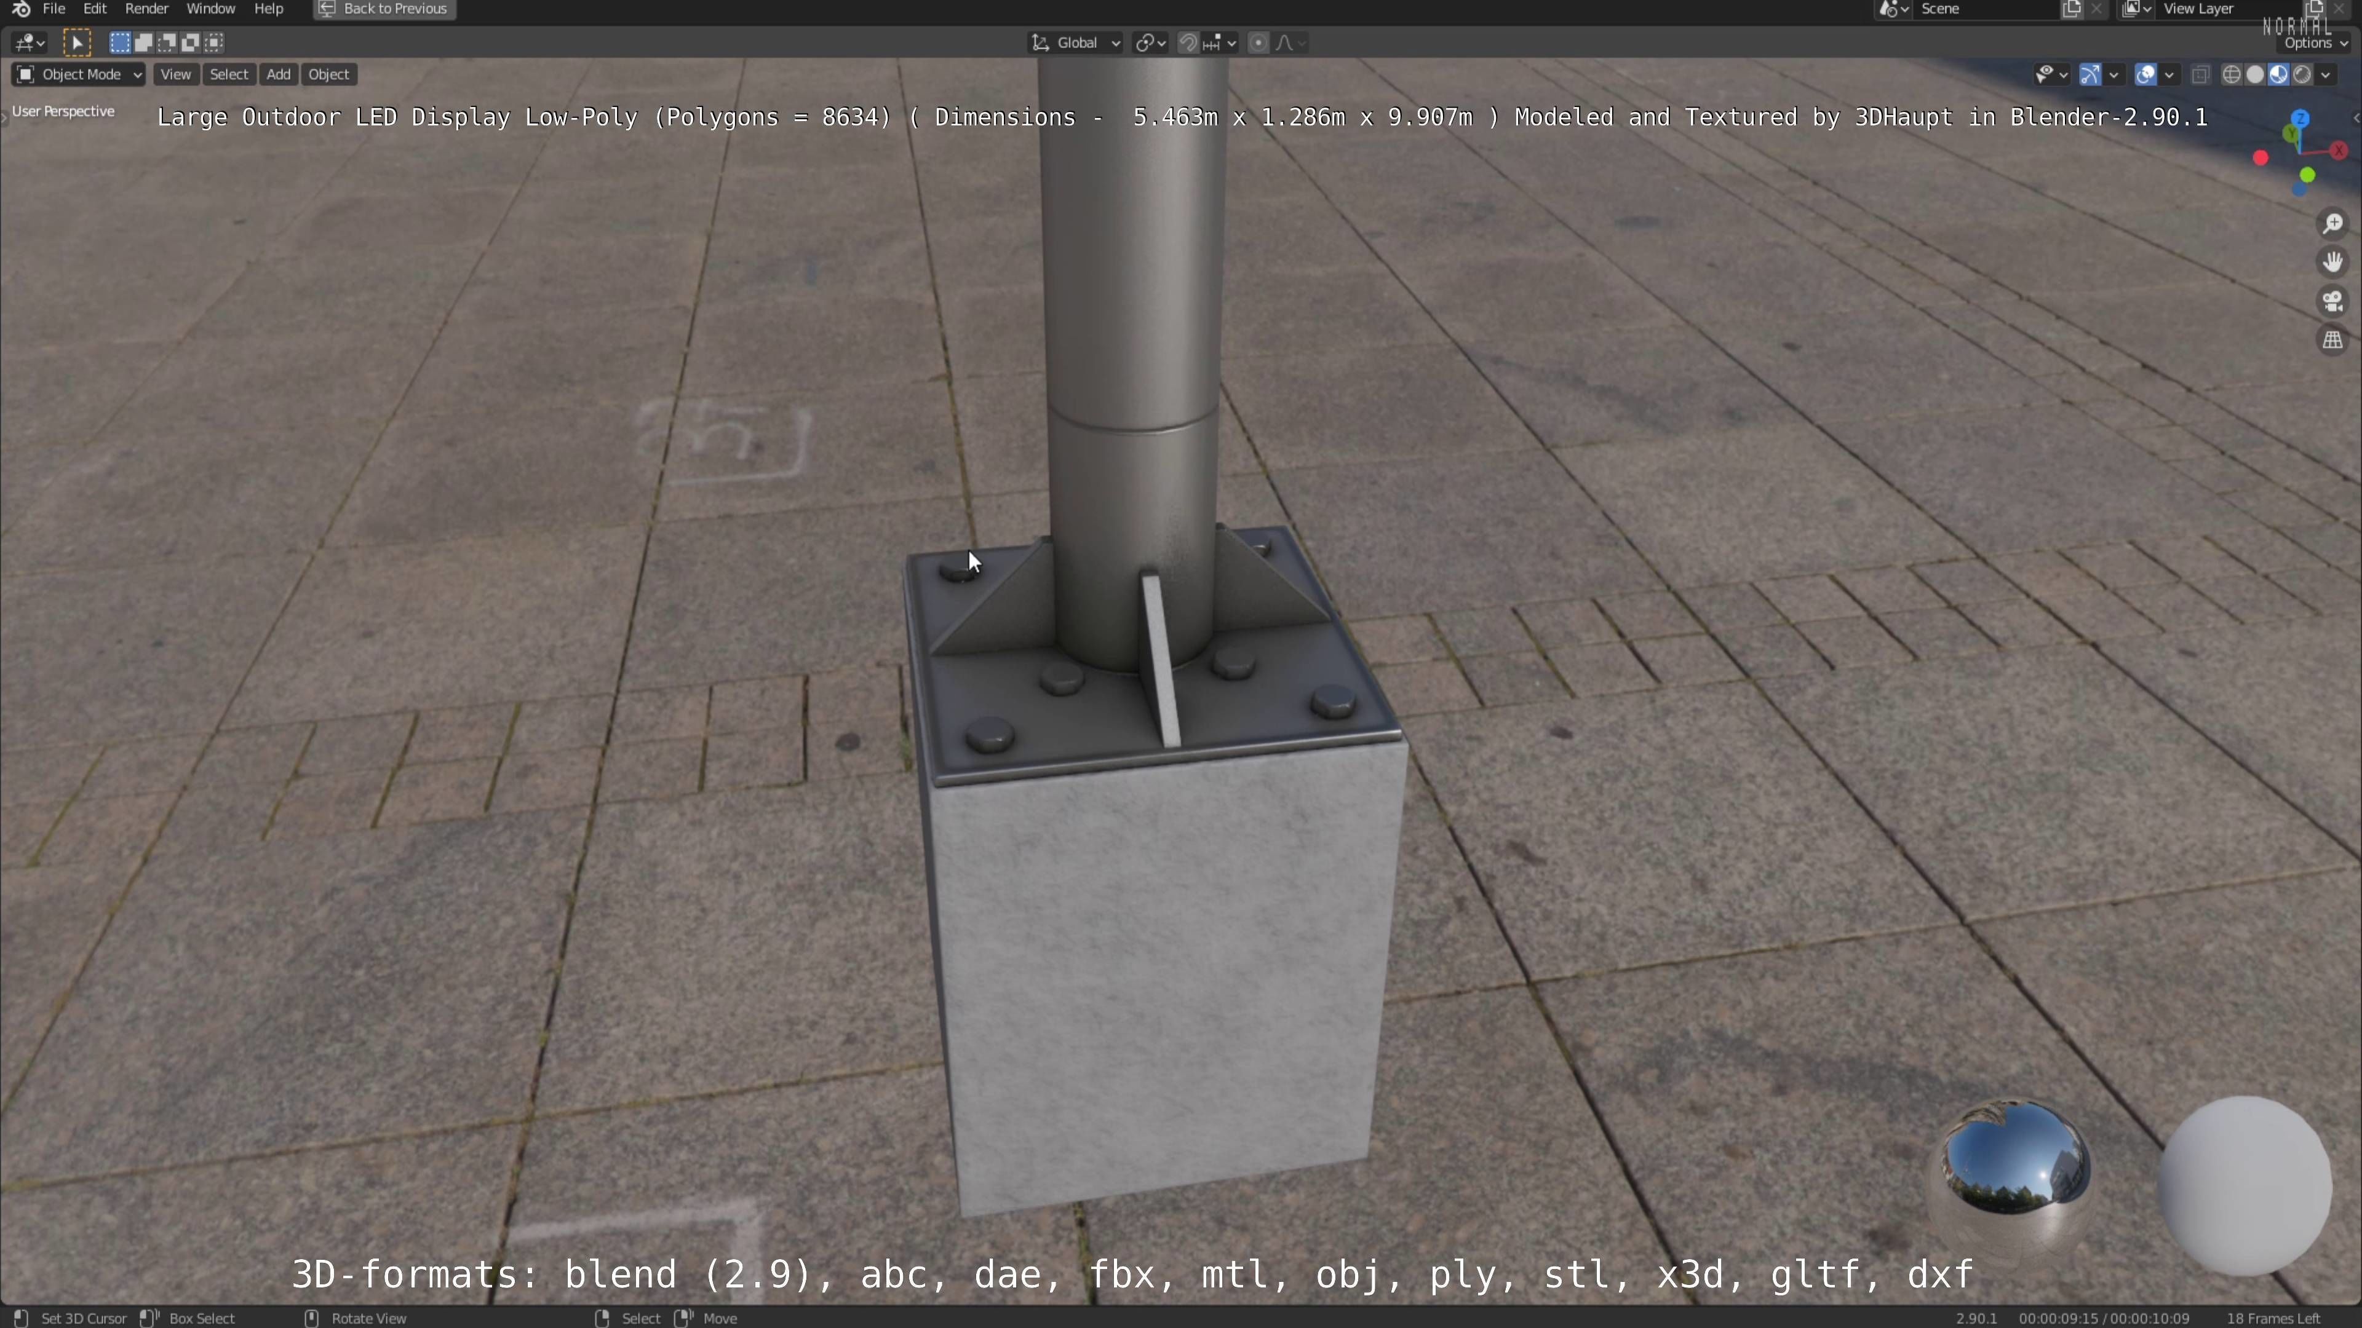Open the snap element options dropdown
Viewport: 2362px width, 1328px height.
pyautogui.click(x=1220, y=42)
